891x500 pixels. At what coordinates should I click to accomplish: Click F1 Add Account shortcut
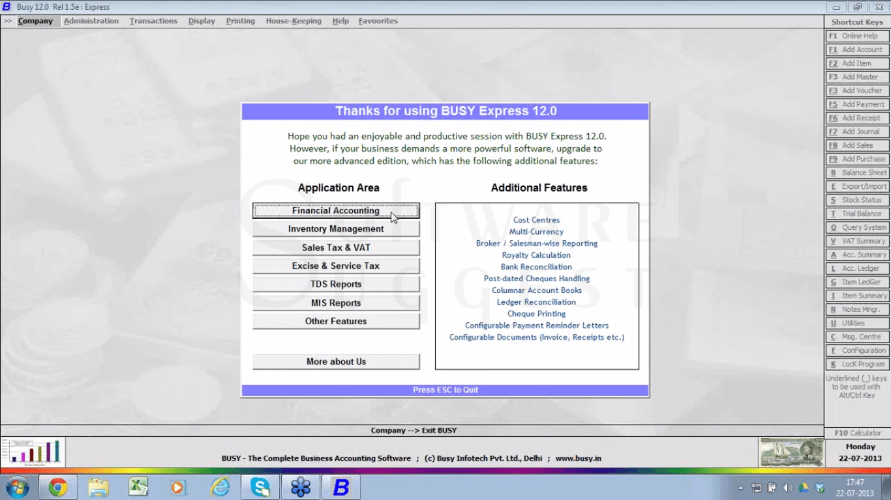tap(857, 49)
